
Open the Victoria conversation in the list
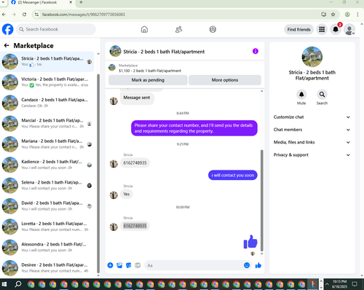(x=47, y=82)
